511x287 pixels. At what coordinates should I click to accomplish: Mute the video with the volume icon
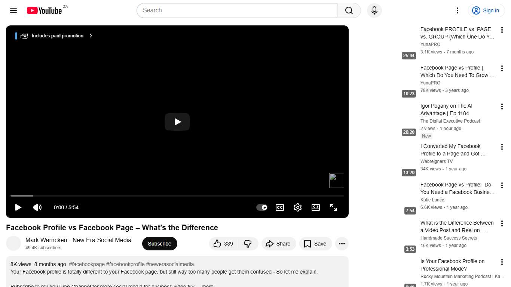click(37, 207)
